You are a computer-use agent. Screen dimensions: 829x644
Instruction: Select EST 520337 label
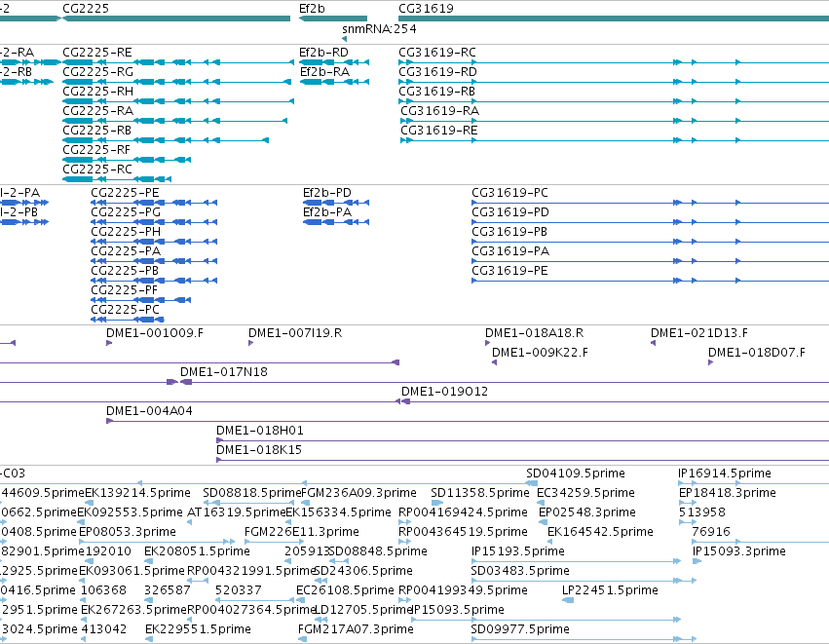pos(238,591)
